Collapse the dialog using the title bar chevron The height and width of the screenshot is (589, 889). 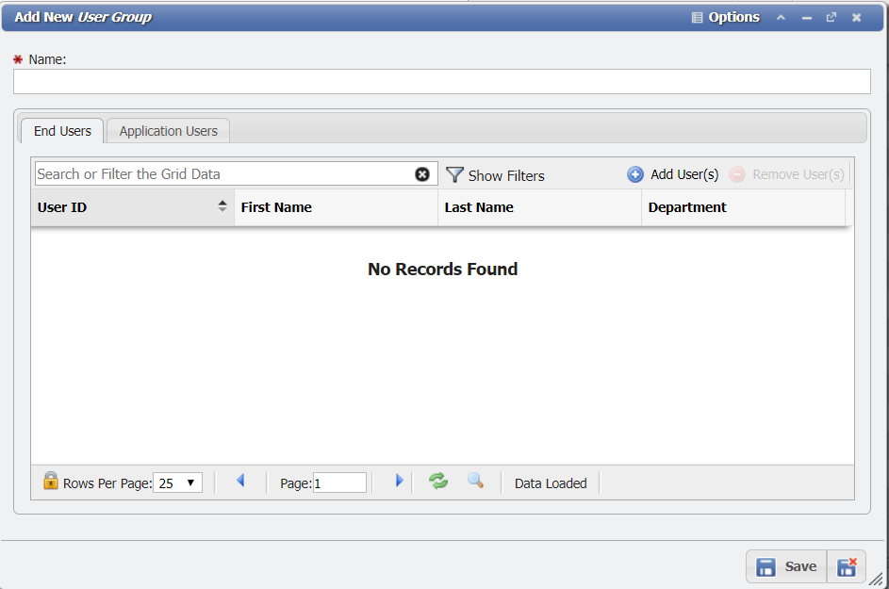tap(781, 17)
